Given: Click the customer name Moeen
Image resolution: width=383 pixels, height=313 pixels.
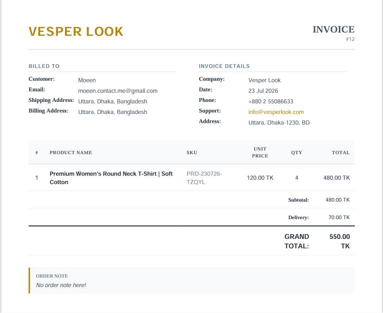Looking at the screenshot, I should point(87,80).
